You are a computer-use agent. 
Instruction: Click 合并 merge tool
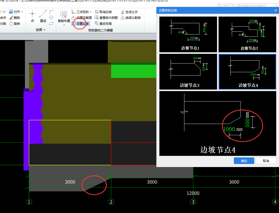pyautogui.click(x=3, y=18)
